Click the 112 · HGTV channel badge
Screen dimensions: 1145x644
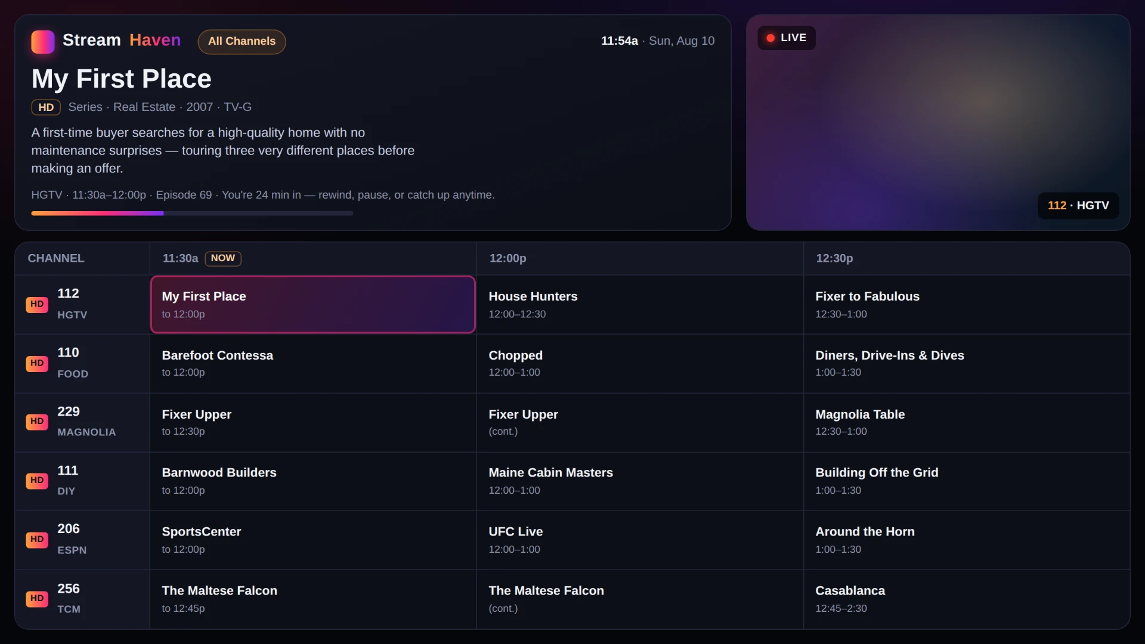[1078, 206]
